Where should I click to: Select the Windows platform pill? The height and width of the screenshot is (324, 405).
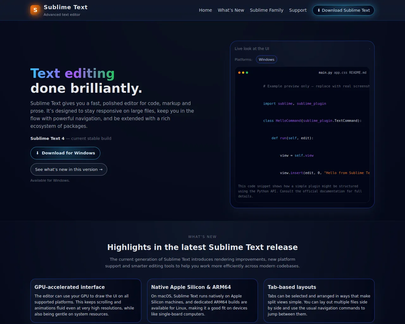(266, 59)
